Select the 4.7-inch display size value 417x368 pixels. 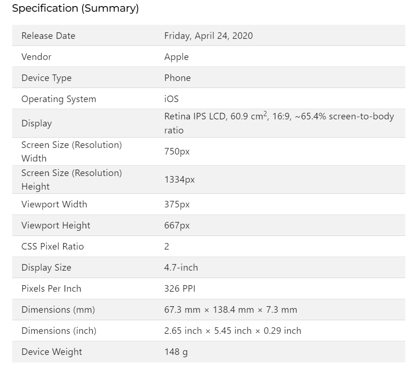point(181,267)
